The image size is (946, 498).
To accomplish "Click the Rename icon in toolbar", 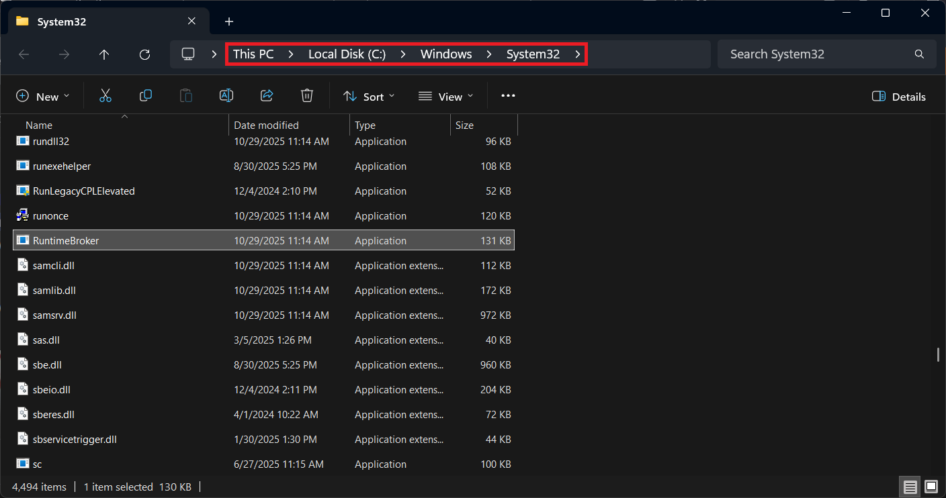I will [226, 96].
